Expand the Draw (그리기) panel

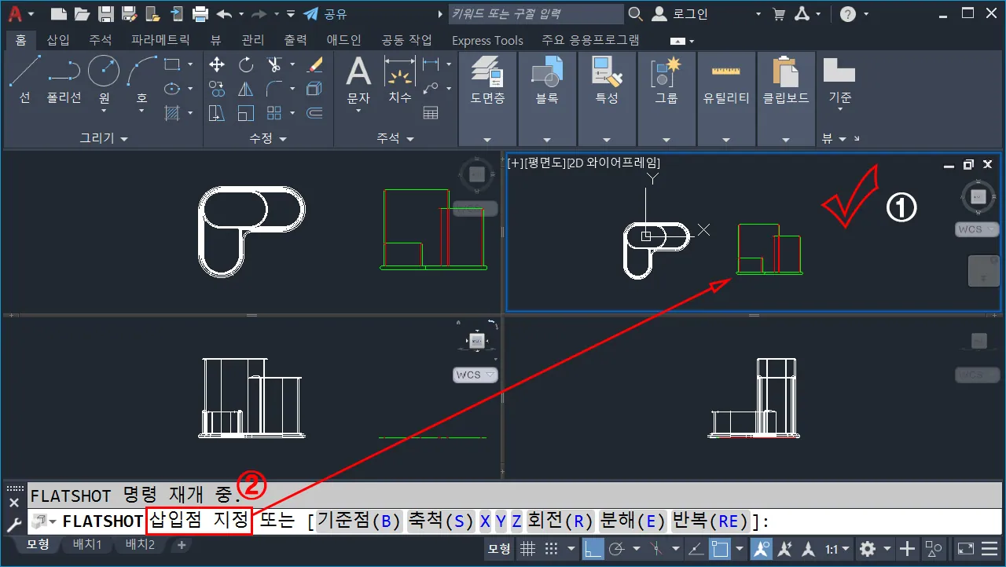click(x=104, y=138)
